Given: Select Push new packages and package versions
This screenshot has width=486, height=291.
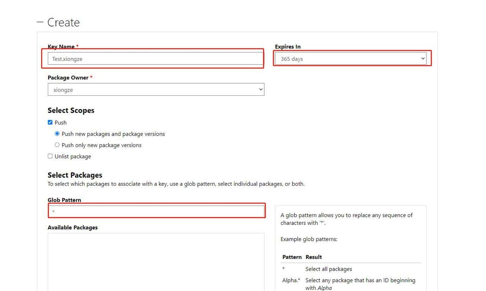Looking at the screenshot, I should (x=57, y=134).
